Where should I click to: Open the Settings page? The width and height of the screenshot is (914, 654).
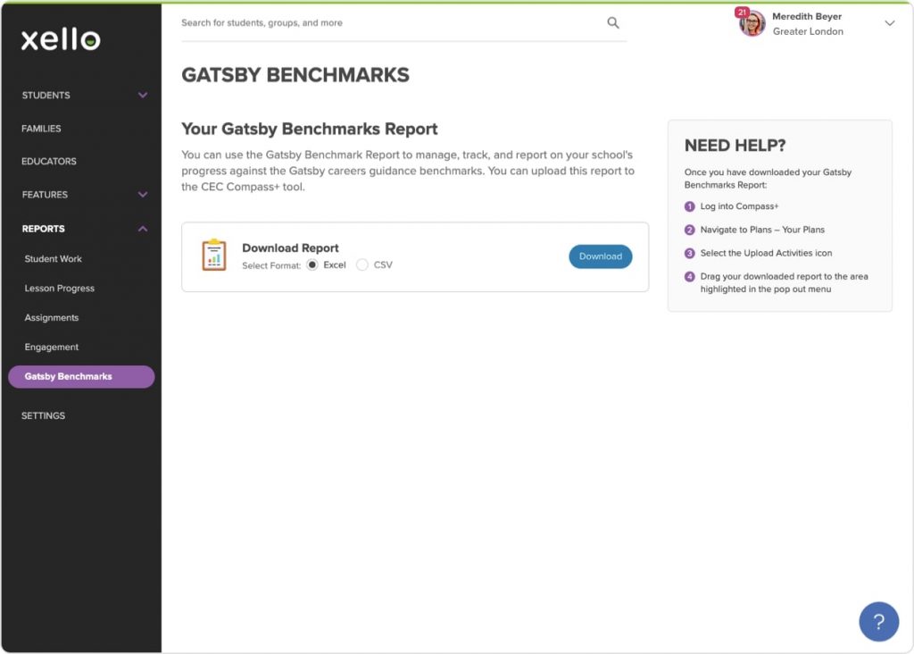coord(43,415)
